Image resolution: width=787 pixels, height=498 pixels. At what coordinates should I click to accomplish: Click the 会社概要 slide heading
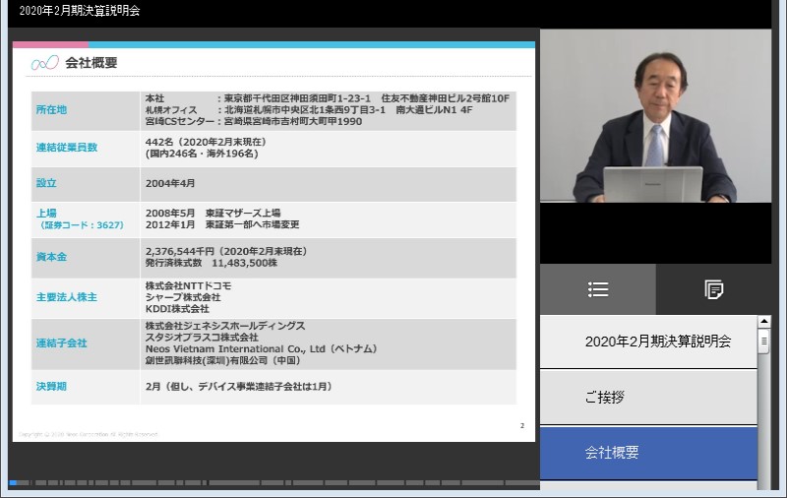pyautogui.click(x=91, y=63)
